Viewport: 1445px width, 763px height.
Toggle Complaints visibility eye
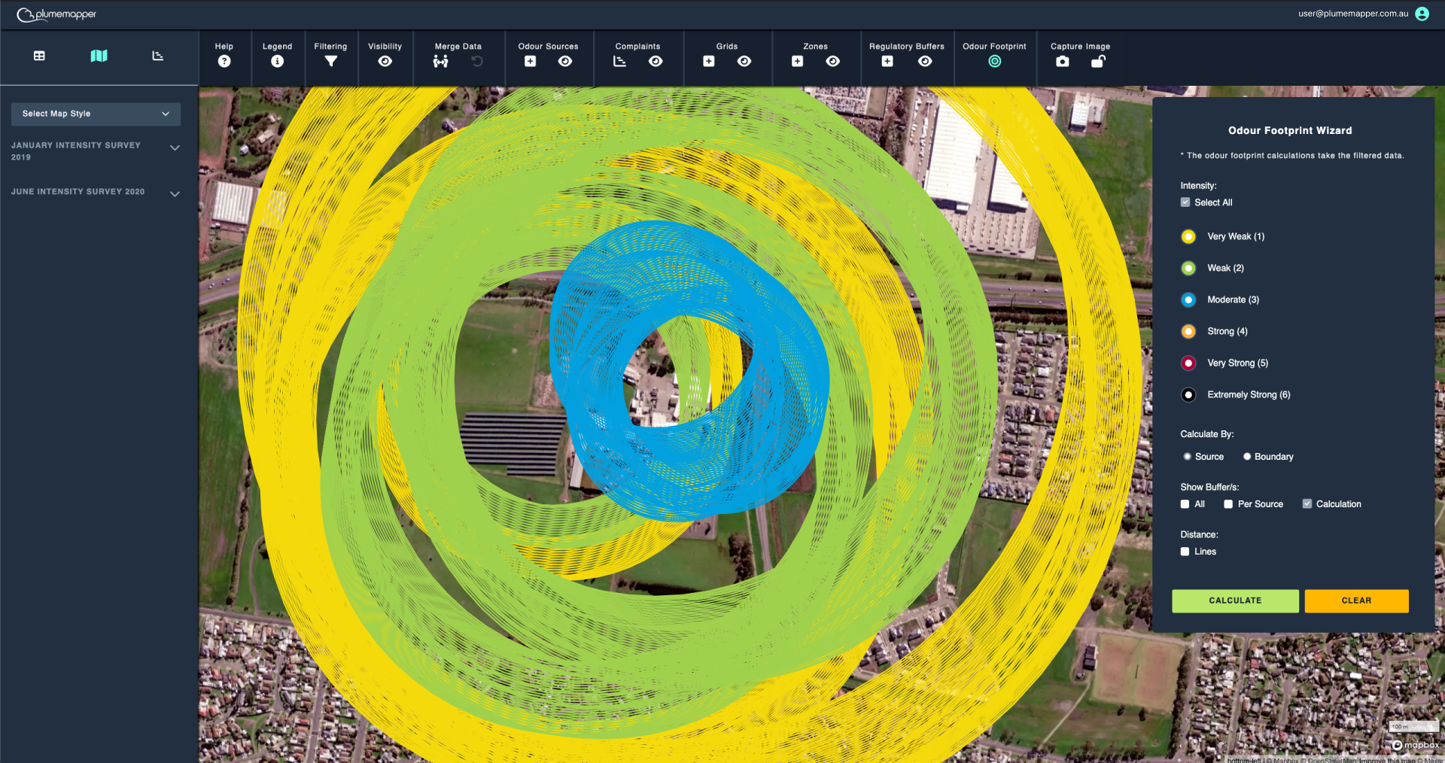coord(656,62)
